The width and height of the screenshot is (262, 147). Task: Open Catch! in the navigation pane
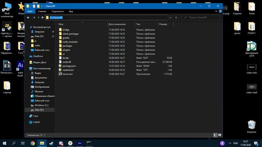(36, 122)
